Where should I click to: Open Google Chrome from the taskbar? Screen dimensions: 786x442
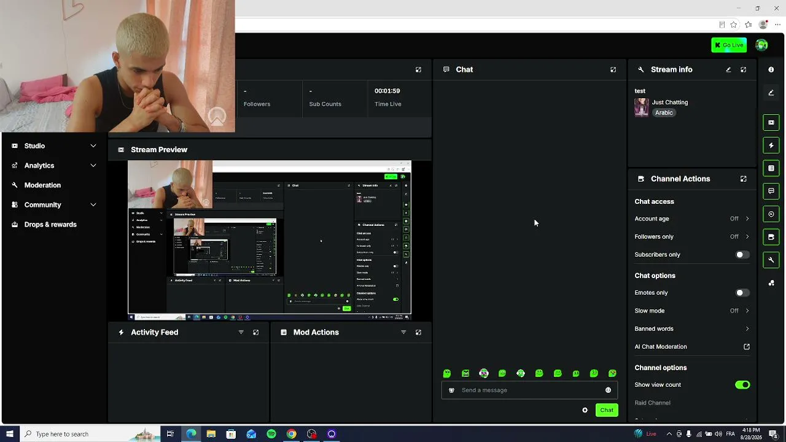tap(292, 434)
